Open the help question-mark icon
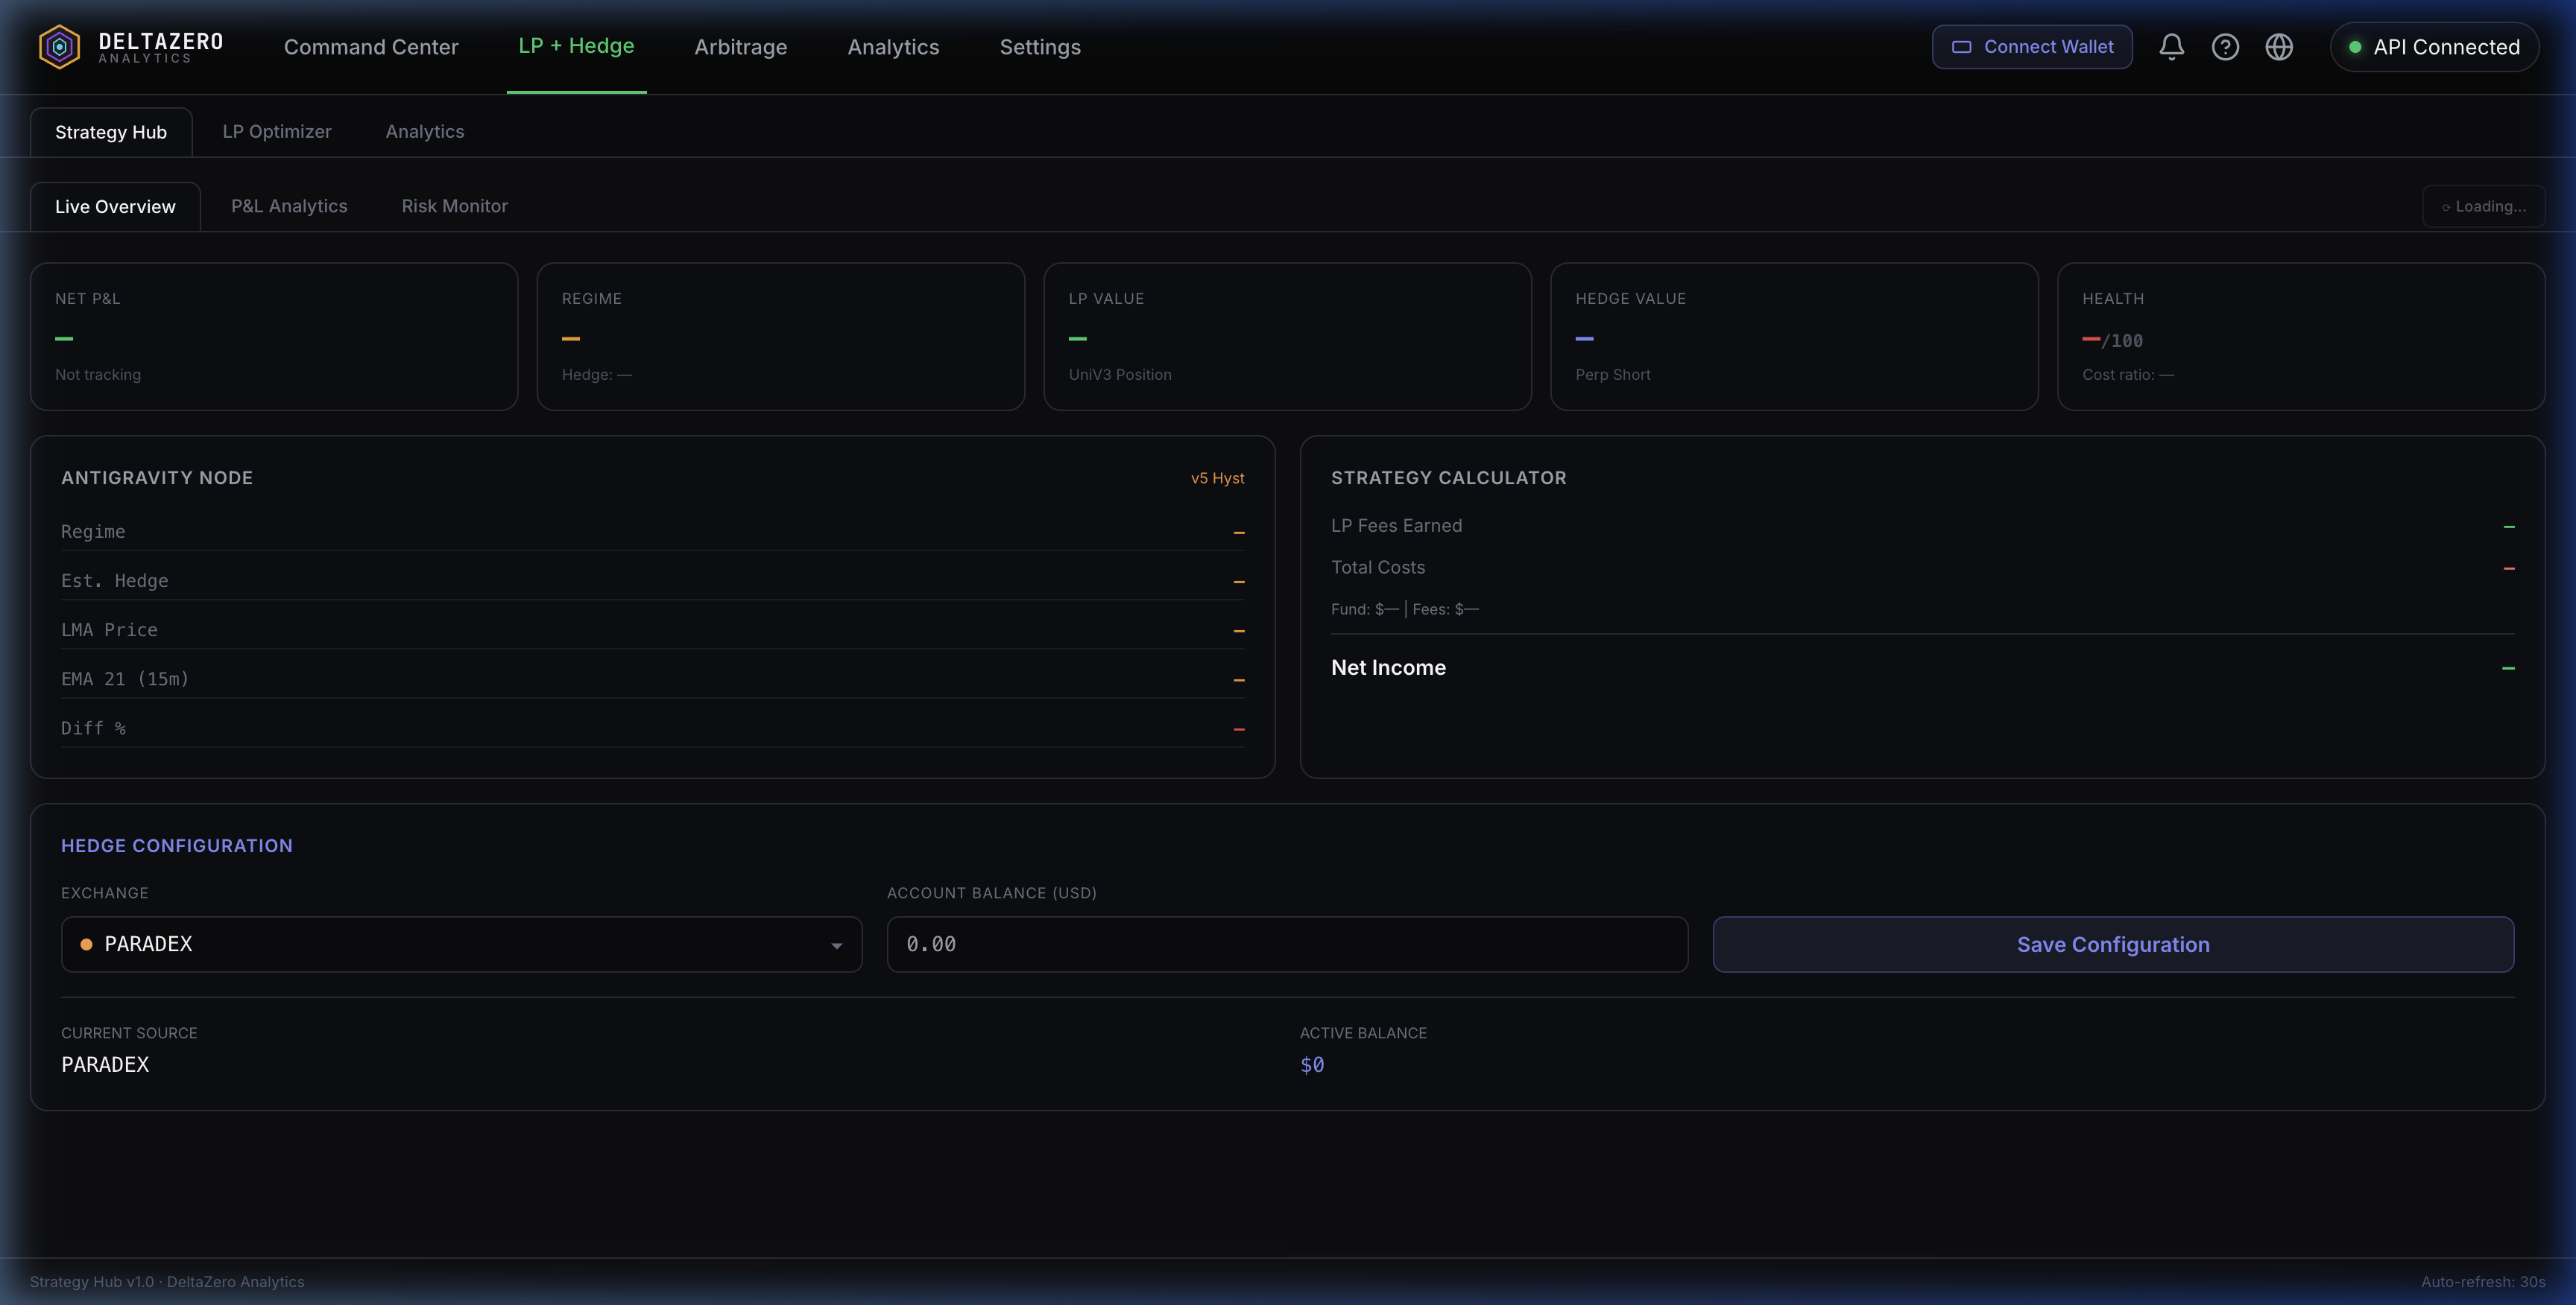Image resolution: width=2576 pixels, height=1305 pixels. point(2225,46)
